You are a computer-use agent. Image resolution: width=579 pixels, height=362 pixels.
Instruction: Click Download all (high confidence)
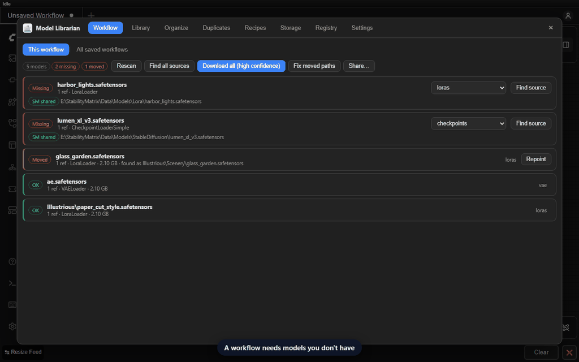[x=241, y=66]
